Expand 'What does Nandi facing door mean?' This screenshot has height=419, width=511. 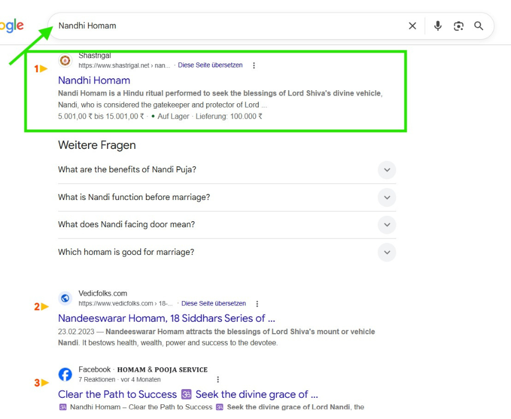[x=387, y=225]
